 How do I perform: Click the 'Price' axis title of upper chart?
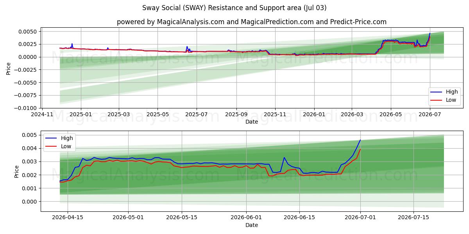(x=9, y=69)
